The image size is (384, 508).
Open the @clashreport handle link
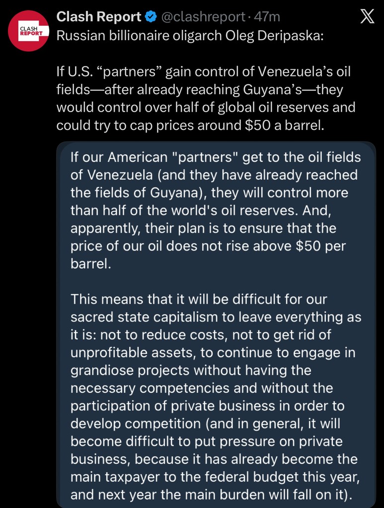(202, 17)
